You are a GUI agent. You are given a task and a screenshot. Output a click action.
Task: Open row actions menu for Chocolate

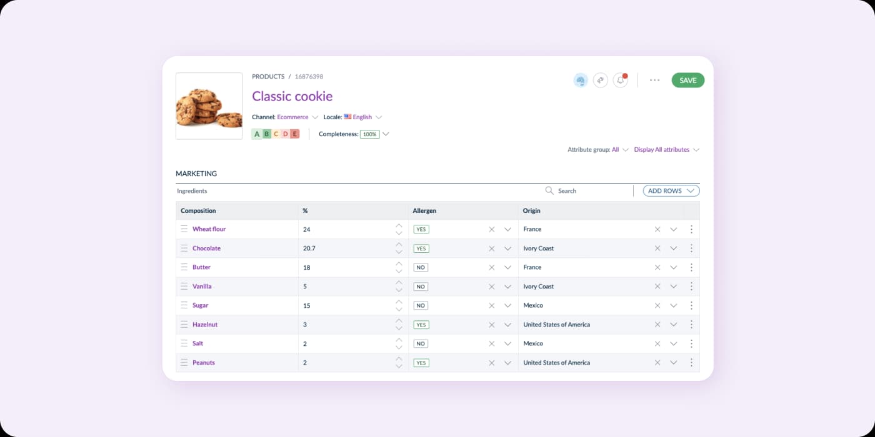click(x=691, y=248)
